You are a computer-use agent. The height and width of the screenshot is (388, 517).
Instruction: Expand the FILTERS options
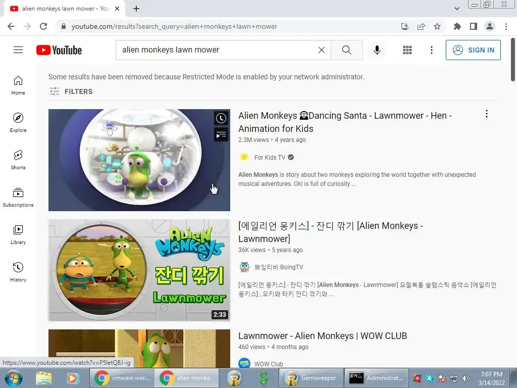click(x=71, y=91)
